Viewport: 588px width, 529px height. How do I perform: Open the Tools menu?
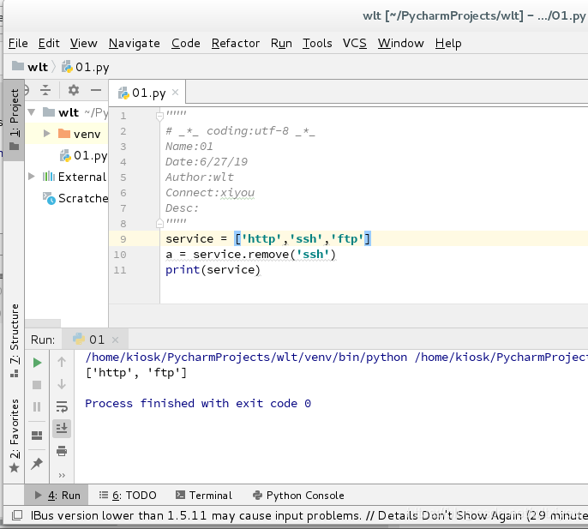click(x=317, y=44)
